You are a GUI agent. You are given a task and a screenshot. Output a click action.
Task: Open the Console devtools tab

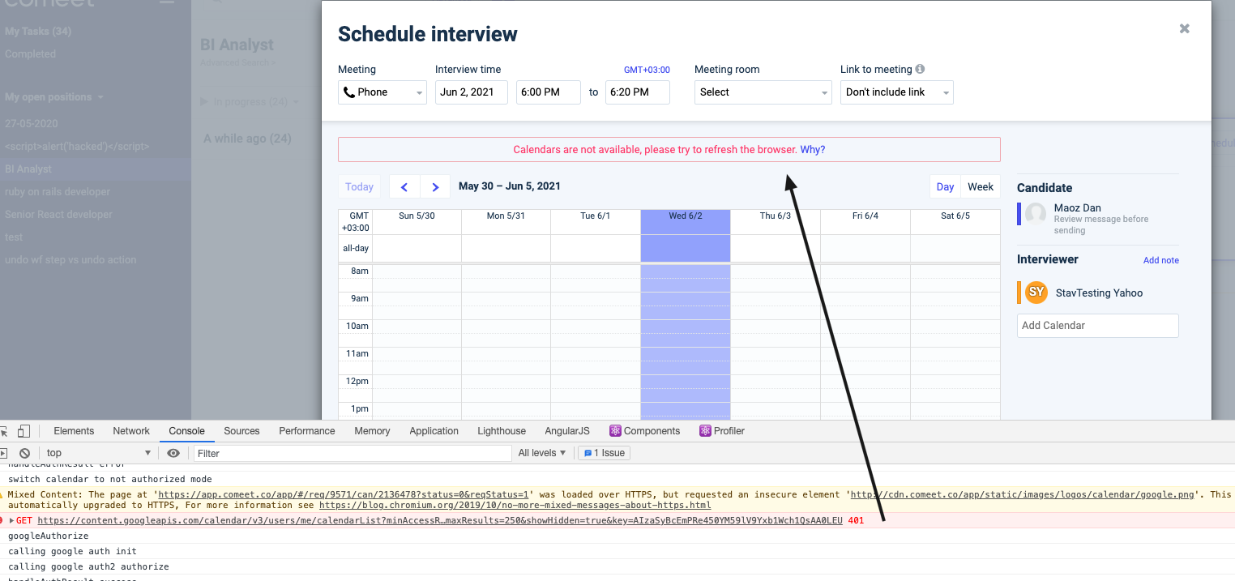coord(186,431)
